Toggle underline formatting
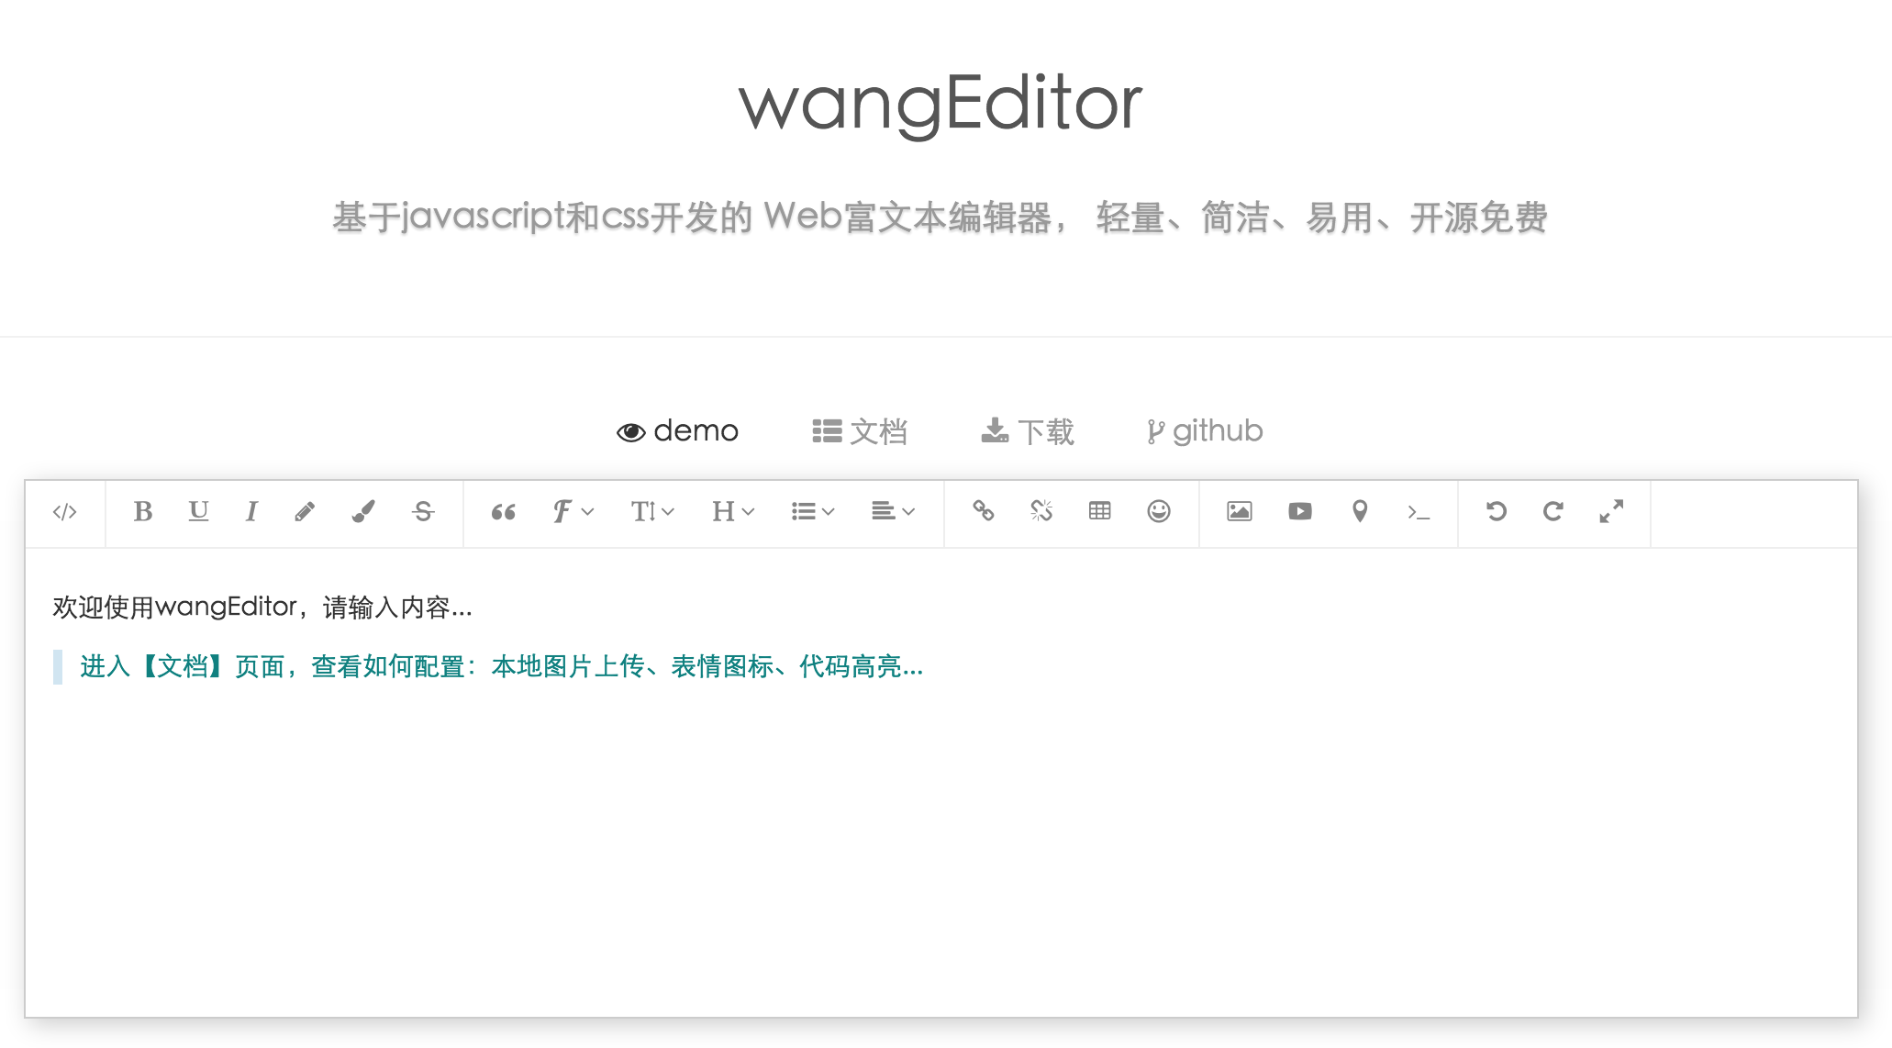 pyautogui.click(x=198, y=511)
